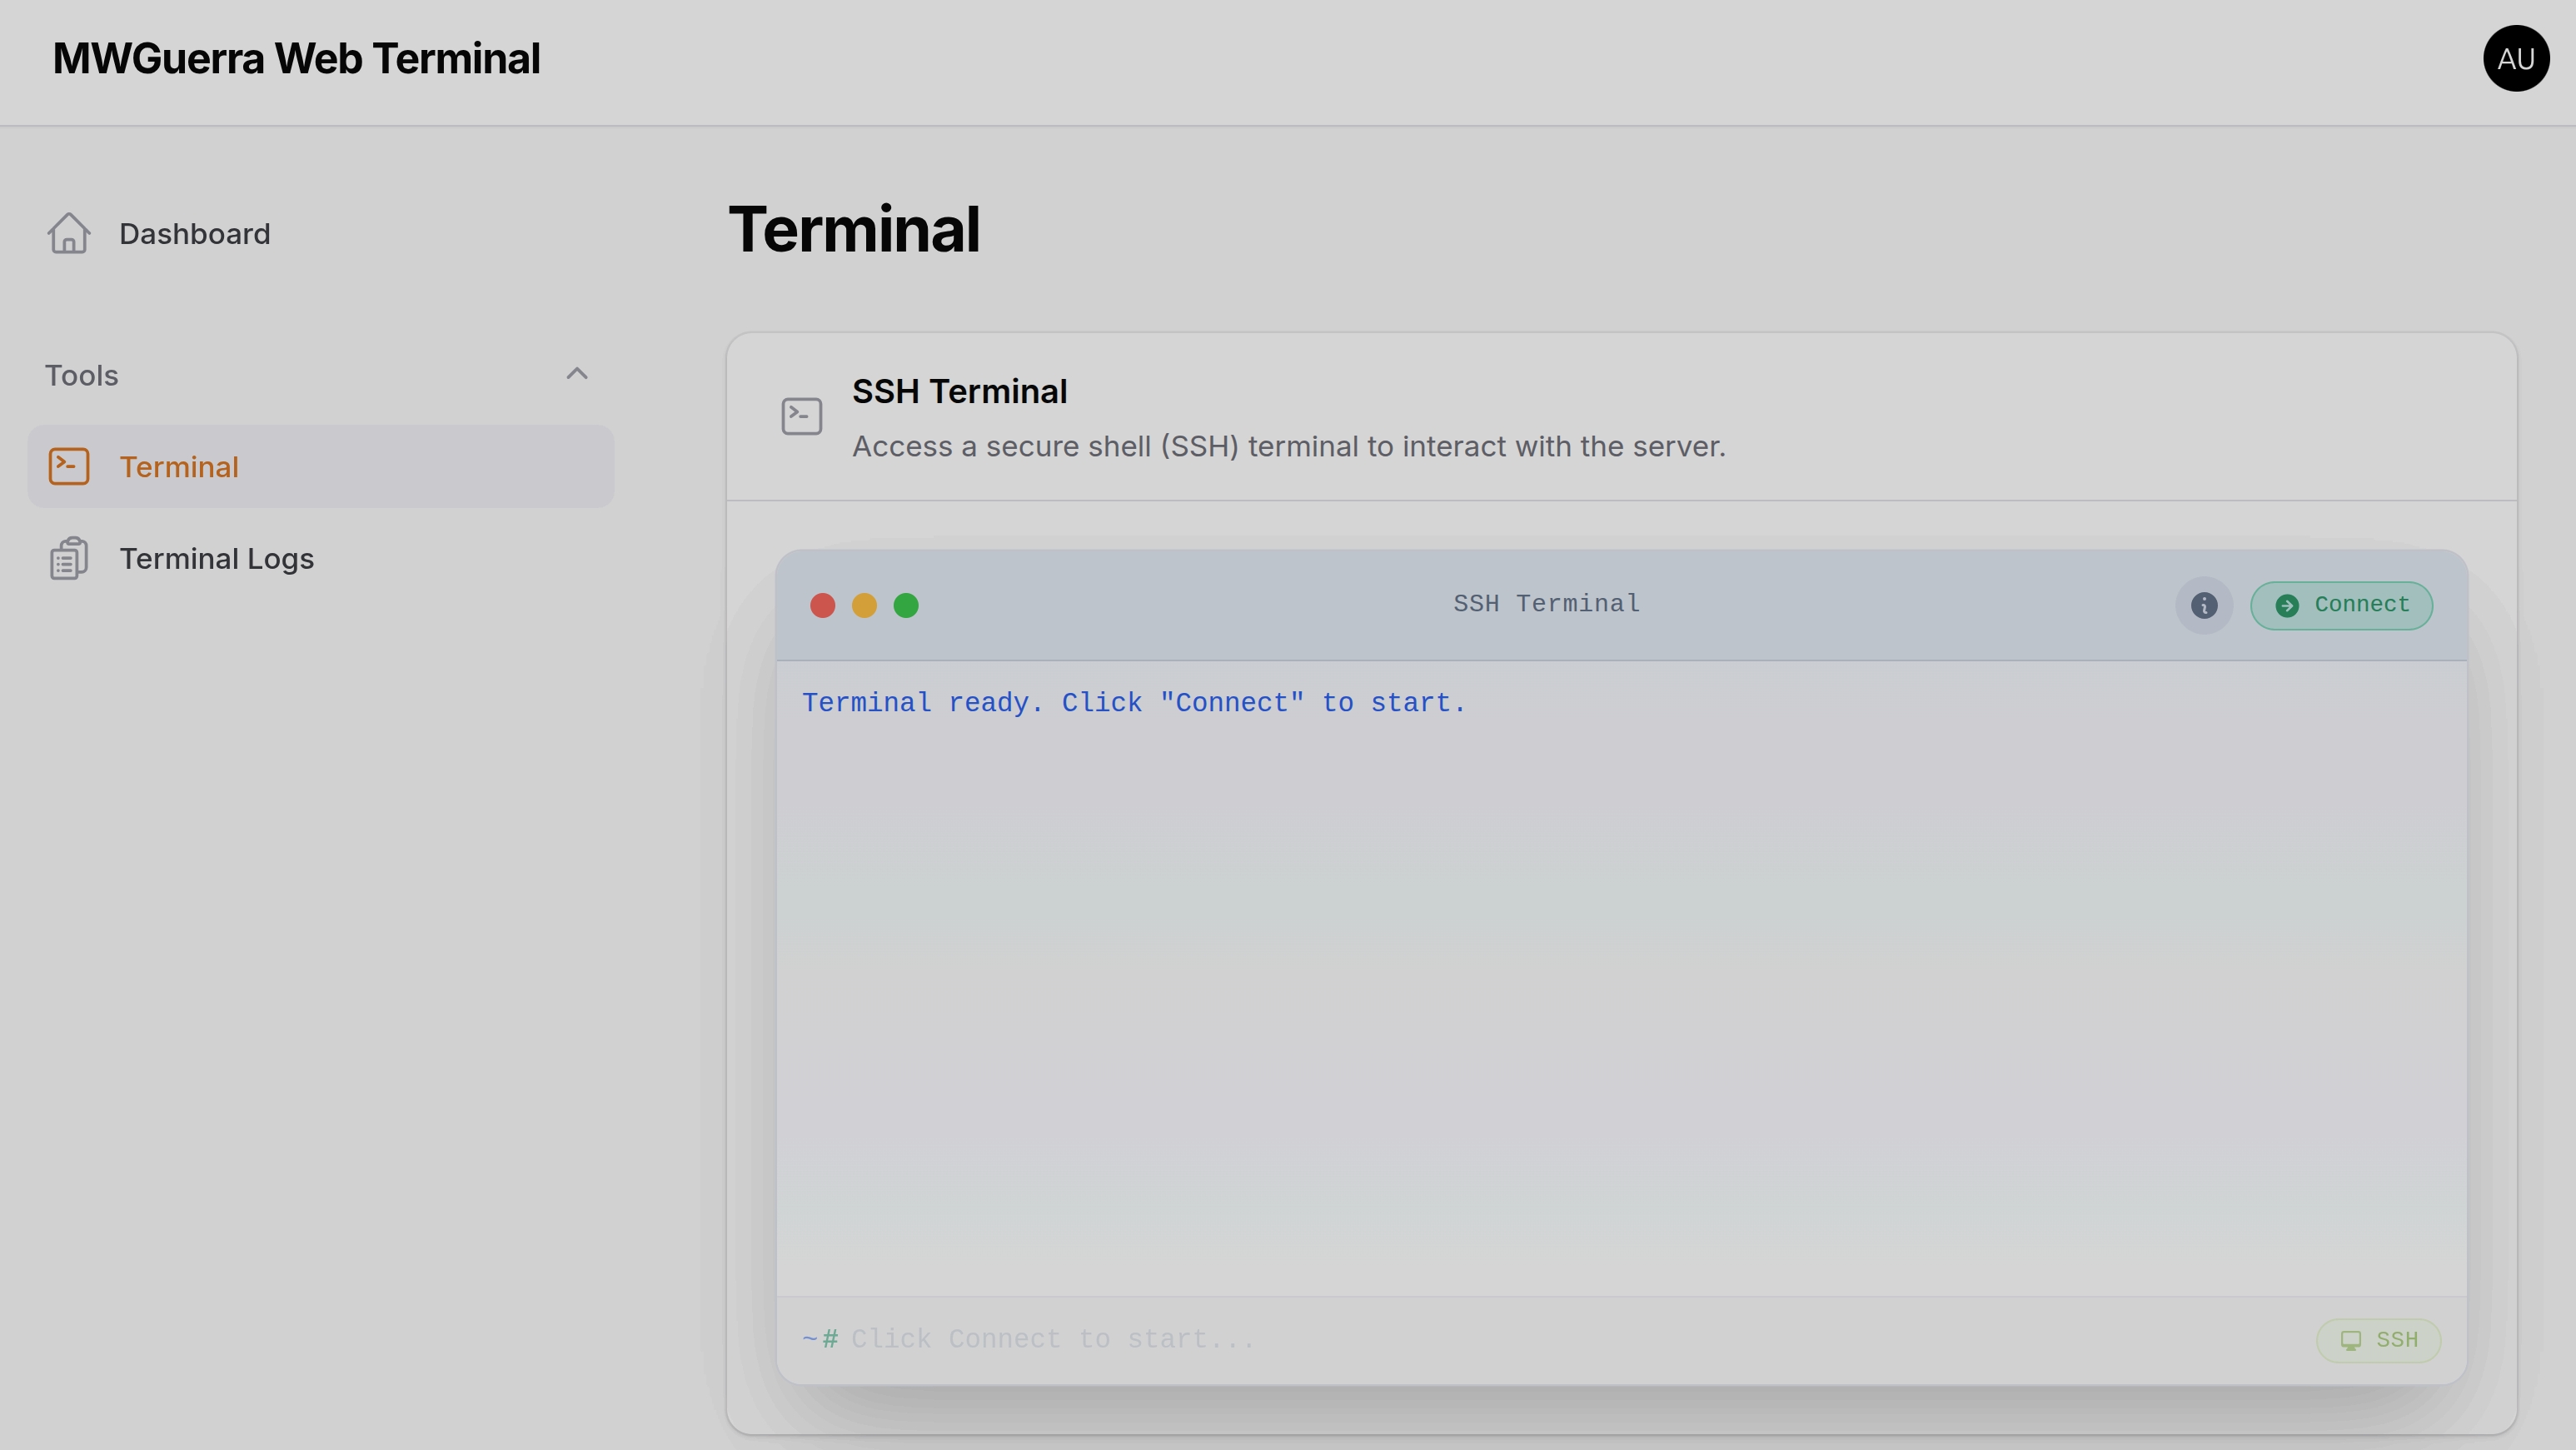This screenshot has height=1450, width=2576.
Task: Click the Dashboard navigation link
Action: tap(194, 233)
